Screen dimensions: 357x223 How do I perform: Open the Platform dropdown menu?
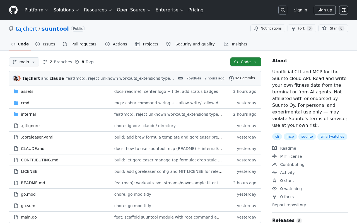click(36, 10)
